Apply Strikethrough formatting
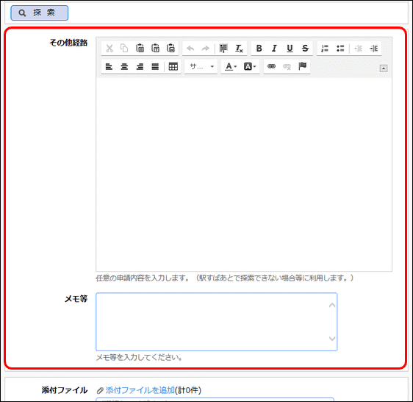 (x=305, y=49)
